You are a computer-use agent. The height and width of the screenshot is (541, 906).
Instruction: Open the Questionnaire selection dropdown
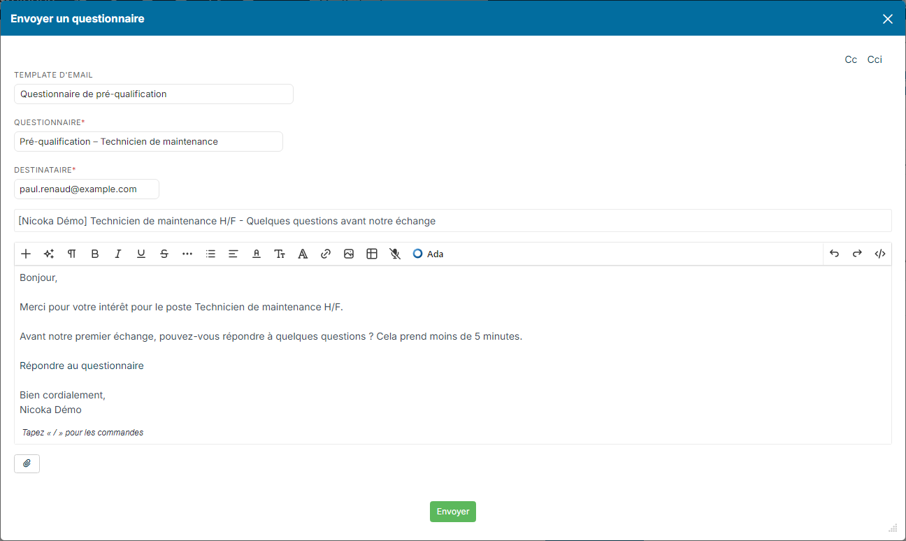click(148, 142)
